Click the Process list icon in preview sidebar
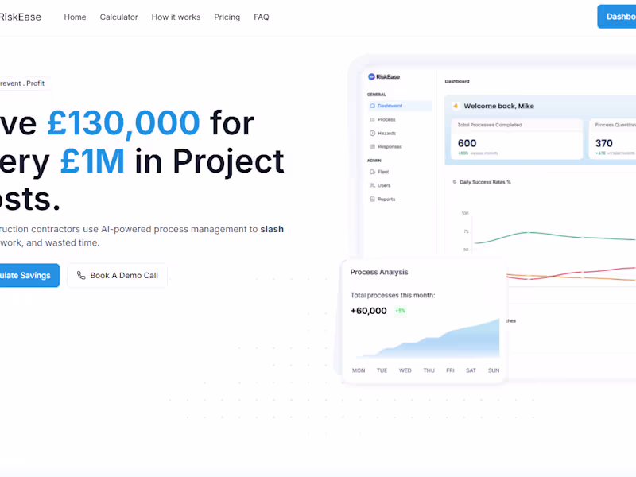This screenshot has width=636, height=477. [372, 120]
